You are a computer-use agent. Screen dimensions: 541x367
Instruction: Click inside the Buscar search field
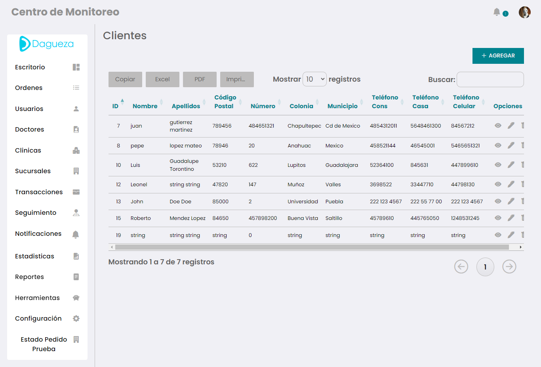pyautogui.click(x=490, y=79)
